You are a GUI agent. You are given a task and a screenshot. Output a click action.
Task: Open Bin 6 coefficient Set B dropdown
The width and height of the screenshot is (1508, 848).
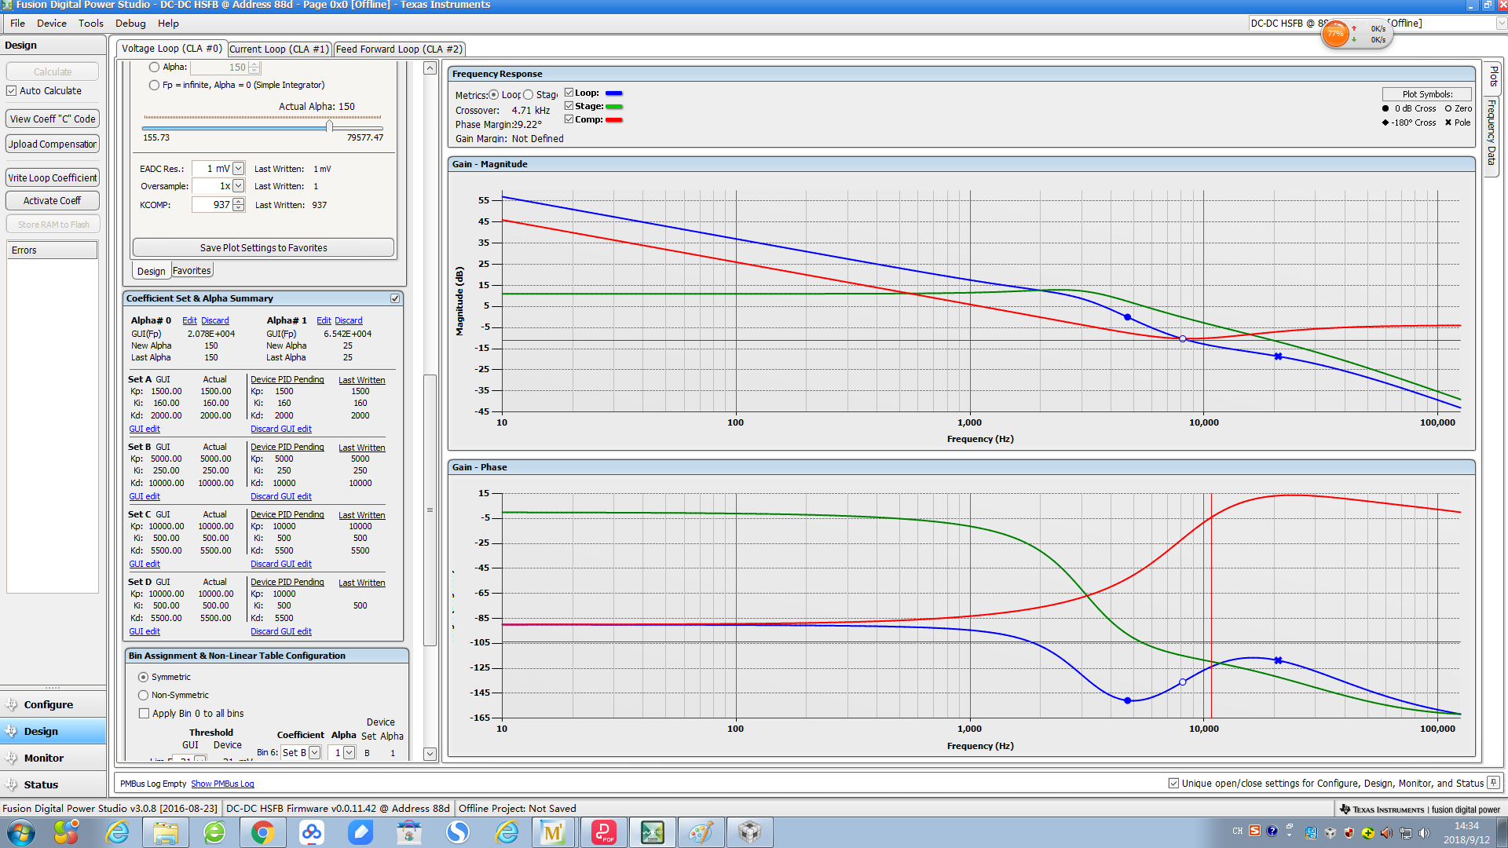click(x=314, y=752)
